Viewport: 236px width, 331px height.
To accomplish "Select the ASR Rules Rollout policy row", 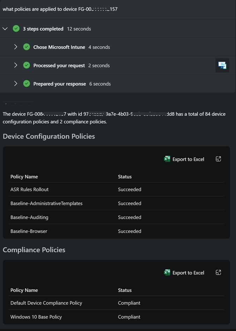I will [116, 189].
